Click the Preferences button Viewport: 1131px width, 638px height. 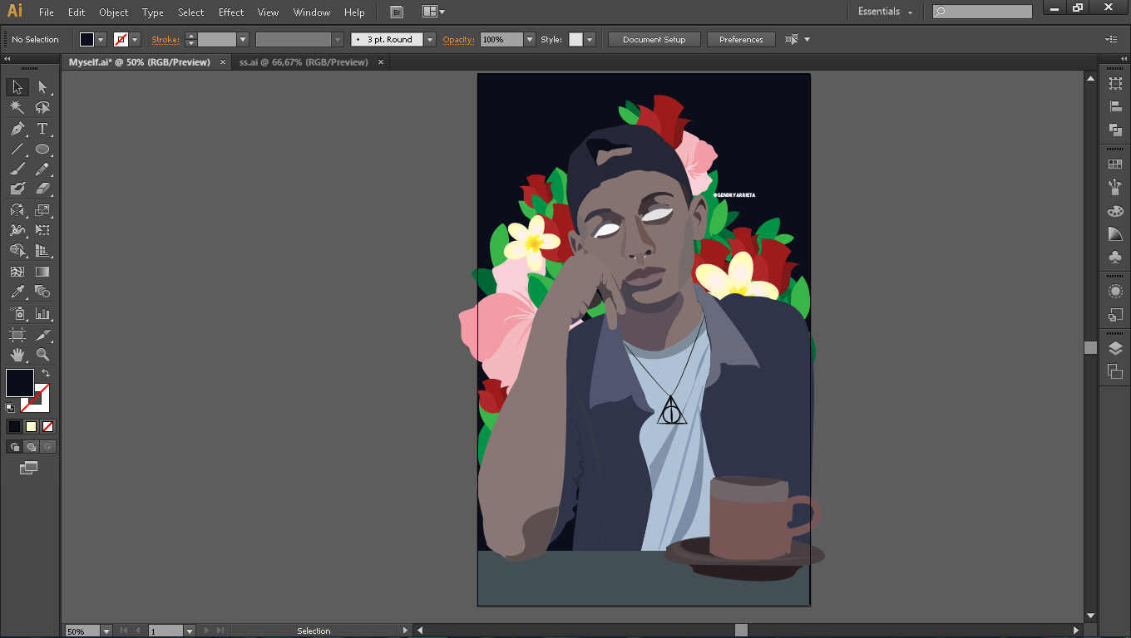coord(741,39)
